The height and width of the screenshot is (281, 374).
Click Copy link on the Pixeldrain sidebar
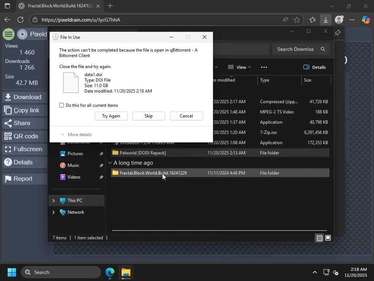point(25,110)
